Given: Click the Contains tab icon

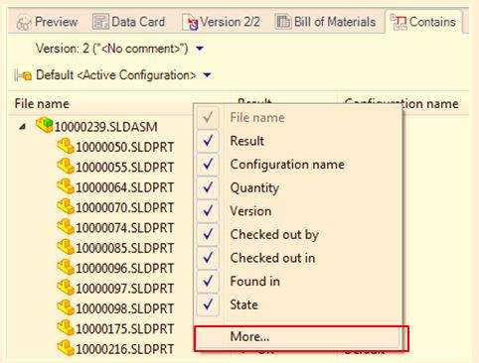Looking at the screenshot, I should (x=399, y=22).
